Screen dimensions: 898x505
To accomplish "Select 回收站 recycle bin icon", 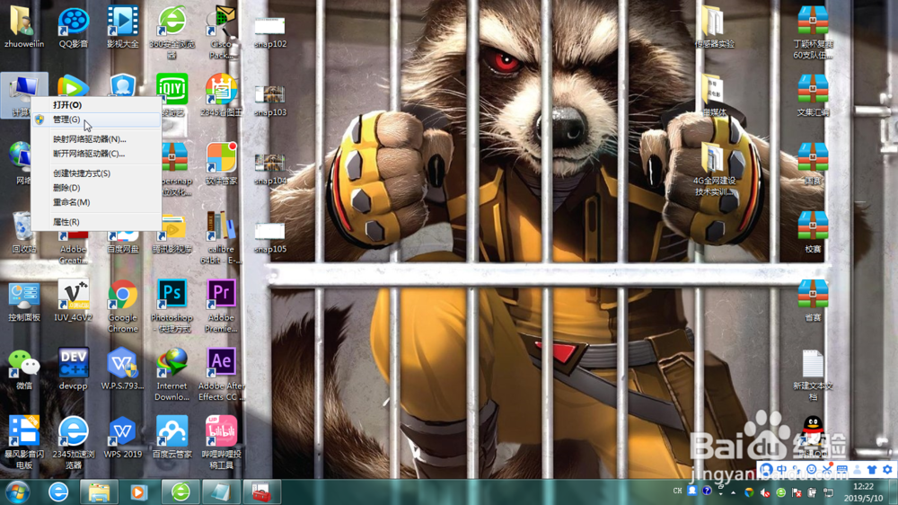I will pos(23,232).
